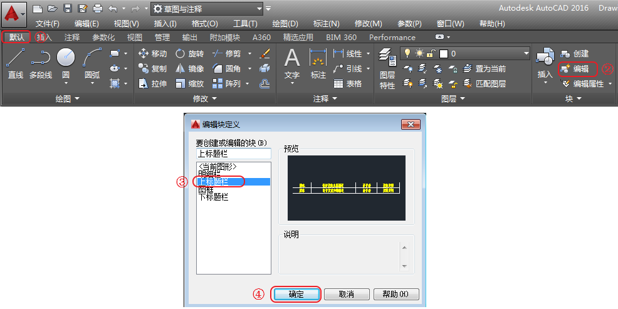618x309 pixels.
Task: Close the 编辑块定义 dialog
Action: point(411,125)
